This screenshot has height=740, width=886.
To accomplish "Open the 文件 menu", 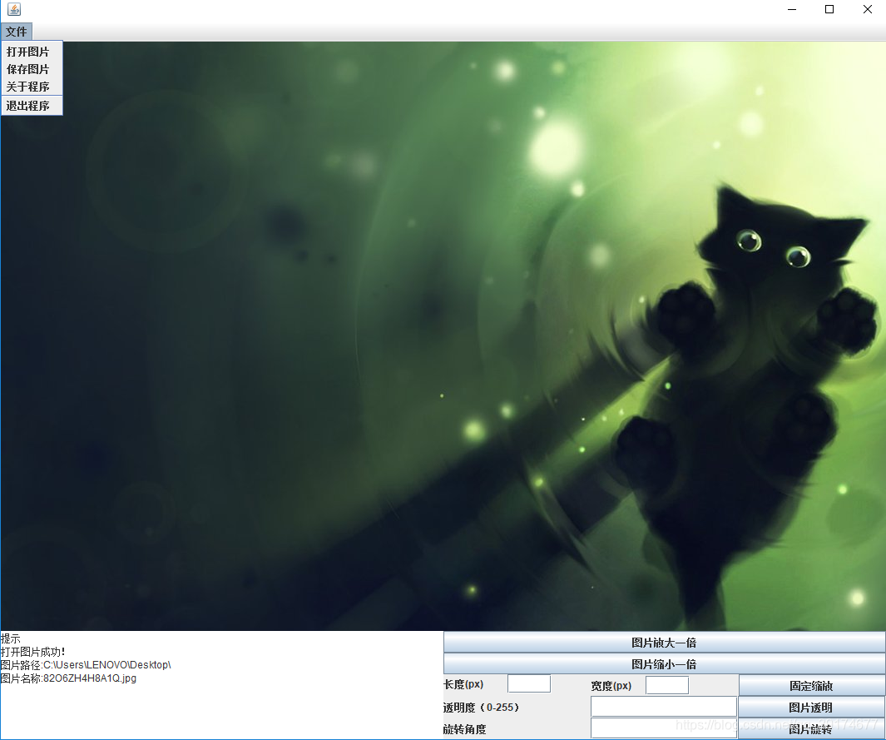I will (x=17, y=32).
